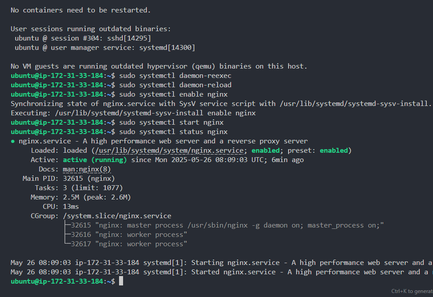Image resolution: width=433 pixels, height=297 pixels.
Task: Select the "active (running)" status text
Action: [x=95, y=160]
